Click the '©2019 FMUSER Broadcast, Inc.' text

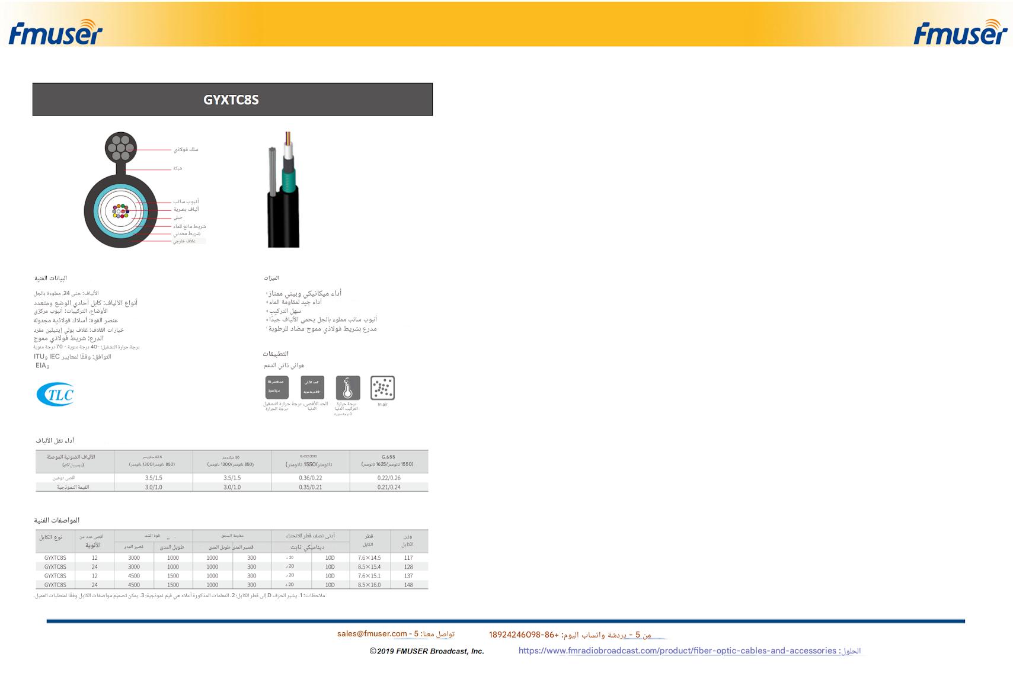427,651
